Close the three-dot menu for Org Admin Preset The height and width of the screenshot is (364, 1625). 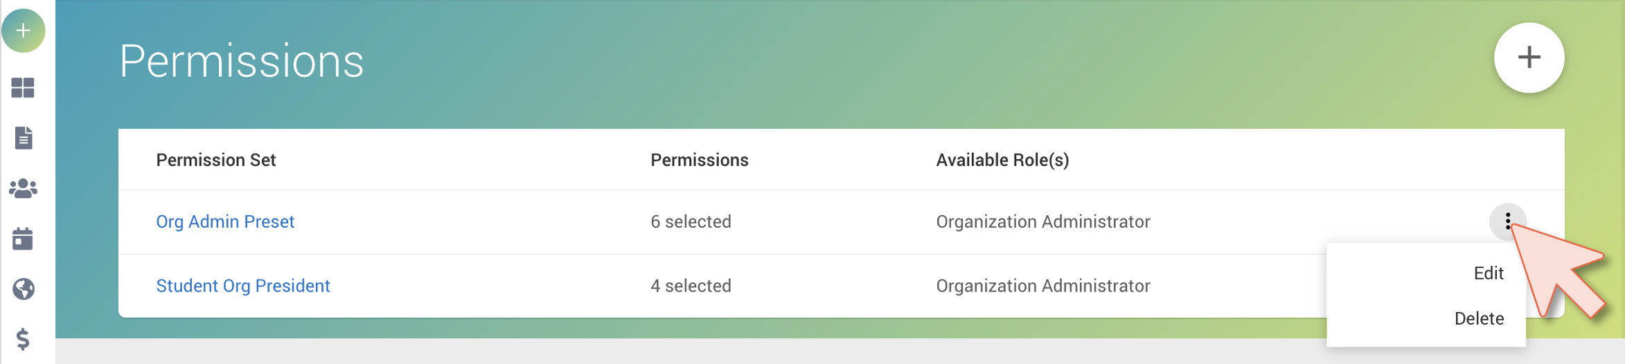pyautogui.click(x=1507, y=221)
